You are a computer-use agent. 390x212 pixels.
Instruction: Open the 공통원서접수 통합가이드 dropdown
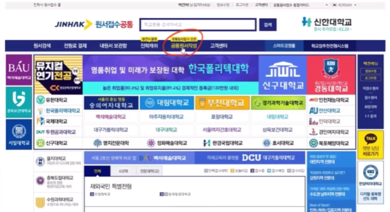point(301,5)
